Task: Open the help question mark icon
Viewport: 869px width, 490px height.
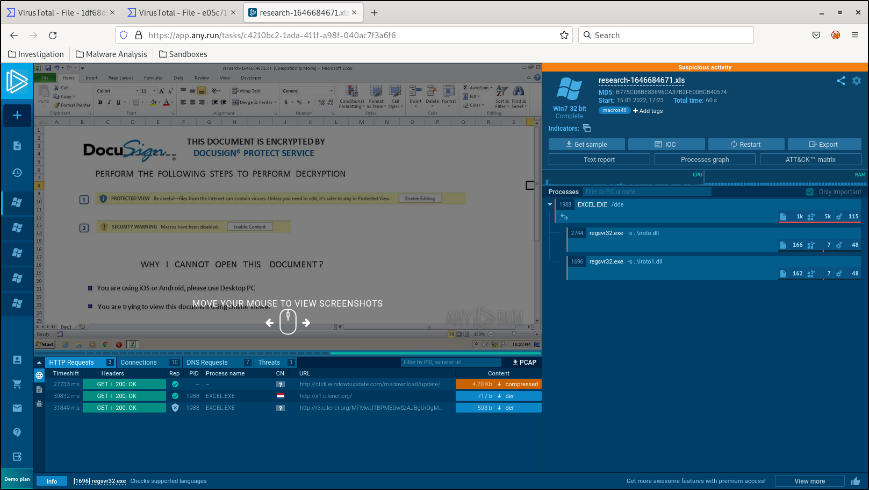Action: pos(17,432)
